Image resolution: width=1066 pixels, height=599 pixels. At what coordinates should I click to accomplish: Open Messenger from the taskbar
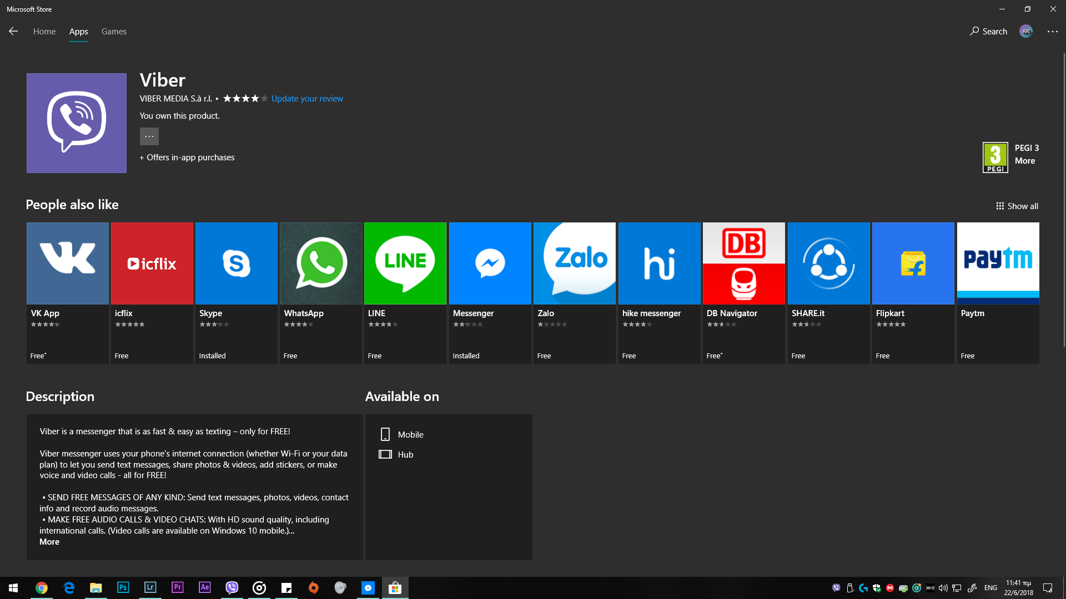coord(368,588)
